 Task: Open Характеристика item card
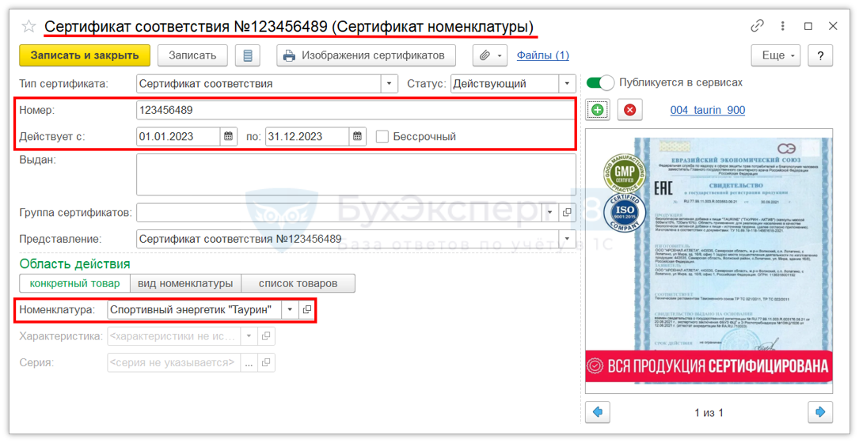[266, 335]
